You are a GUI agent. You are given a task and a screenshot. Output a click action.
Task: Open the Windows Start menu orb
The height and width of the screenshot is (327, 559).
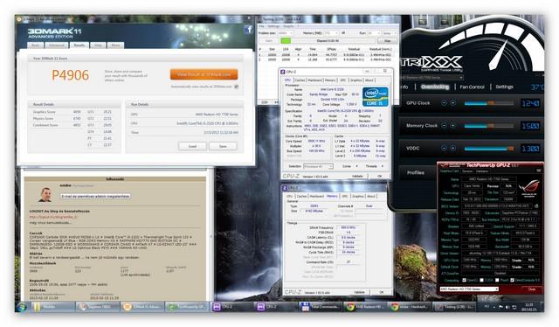21,307
